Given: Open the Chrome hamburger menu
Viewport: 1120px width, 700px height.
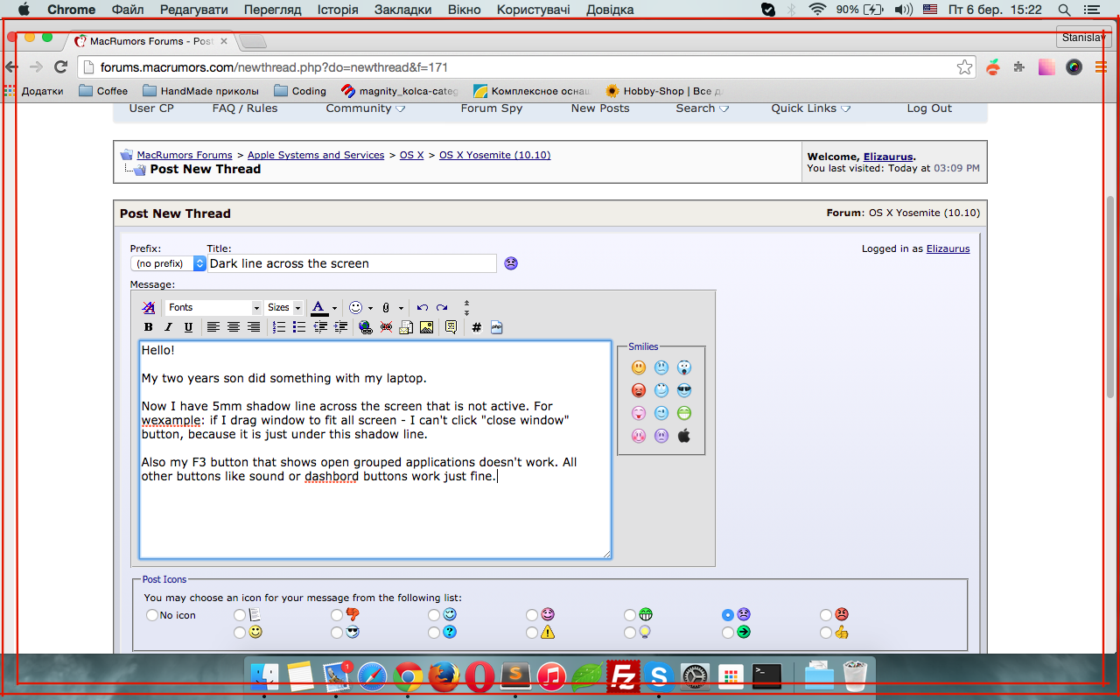Looking at the screenshot, I should [1101, 67].
